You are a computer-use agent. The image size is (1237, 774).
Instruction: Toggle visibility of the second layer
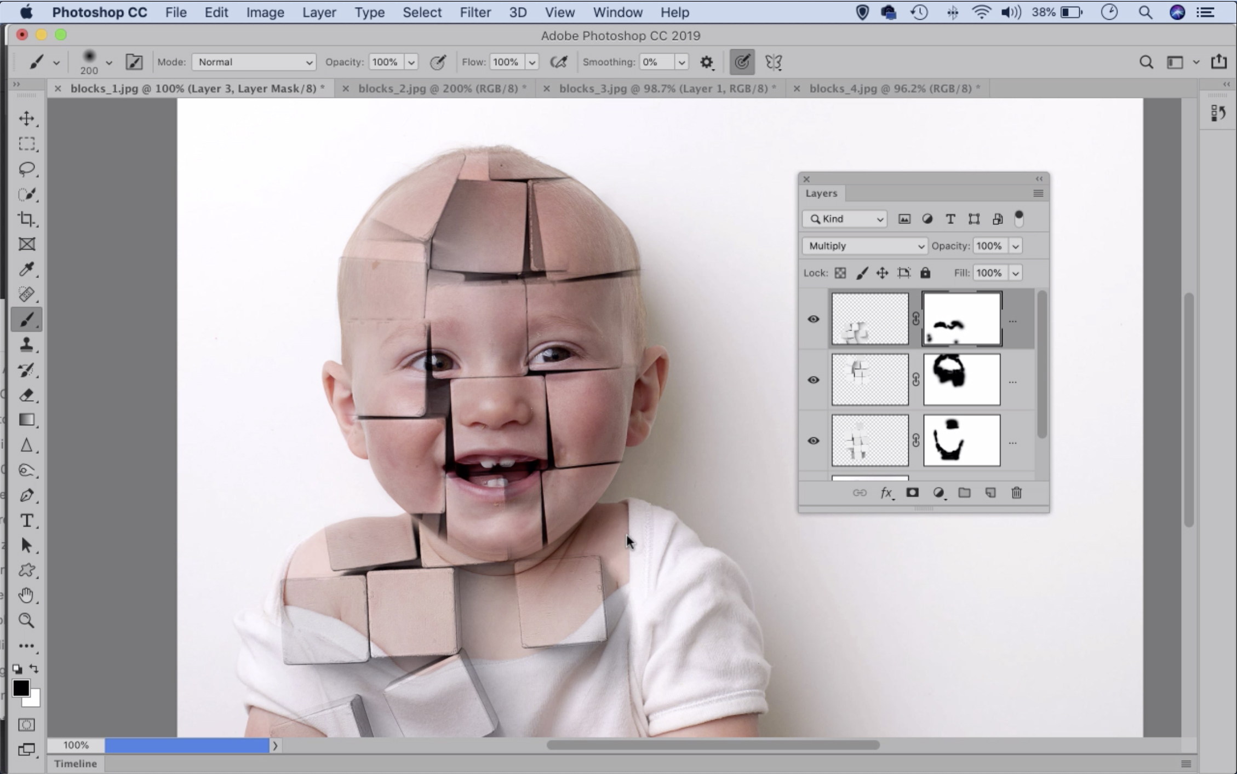tap(814, 380)
